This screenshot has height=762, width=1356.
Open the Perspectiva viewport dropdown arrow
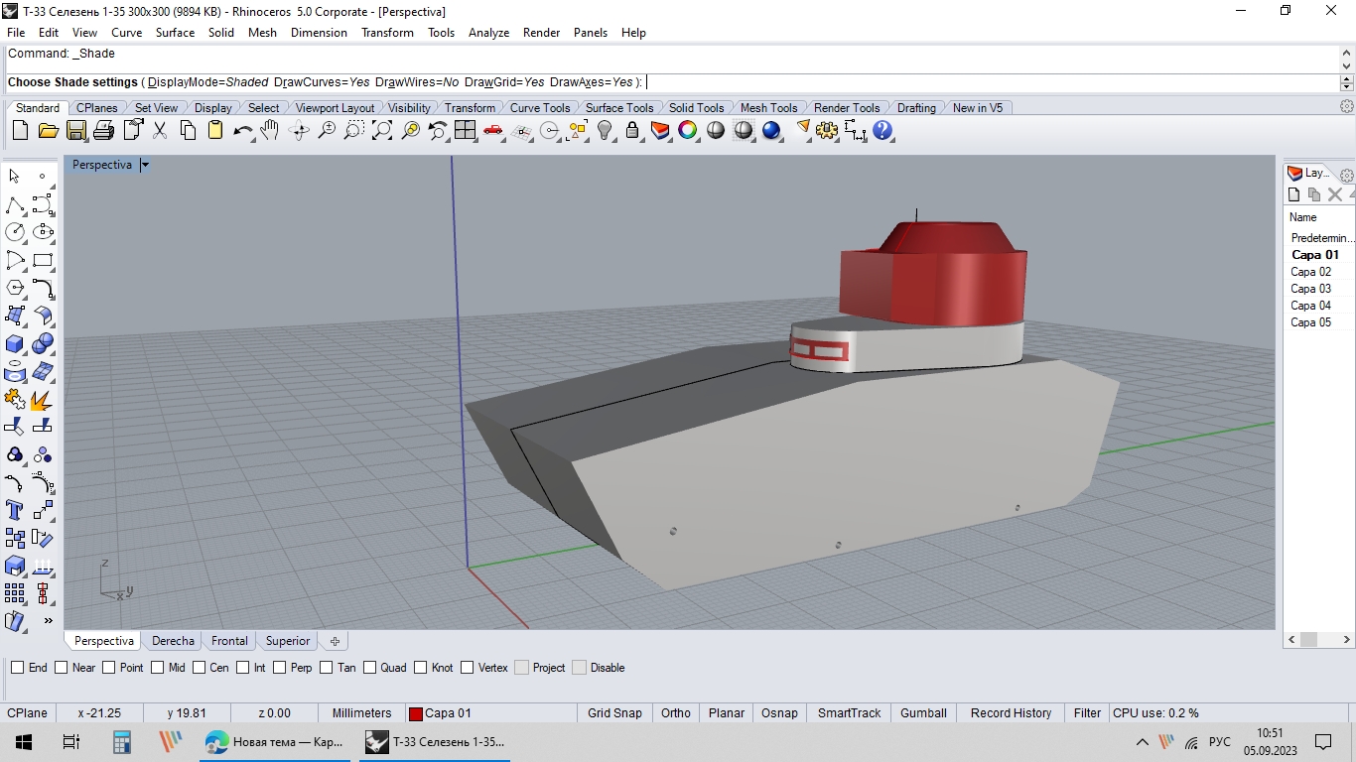coord(145,166)
